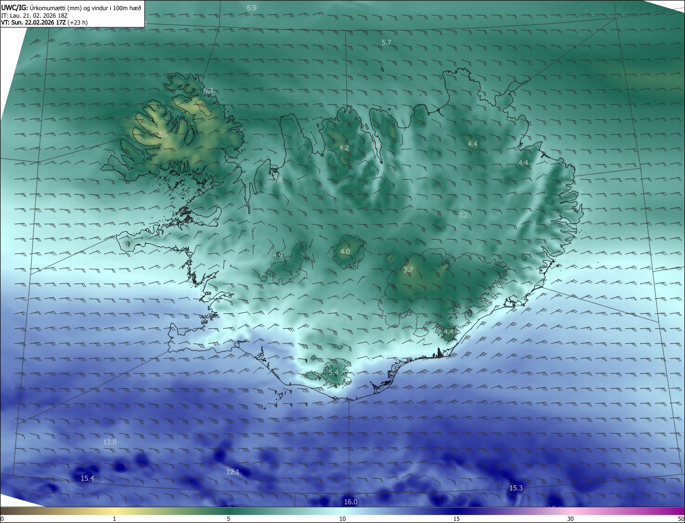This screenshot has width=685, height=523.
Task: Click the 5.7 value on the map
Action: pos(386,42)
